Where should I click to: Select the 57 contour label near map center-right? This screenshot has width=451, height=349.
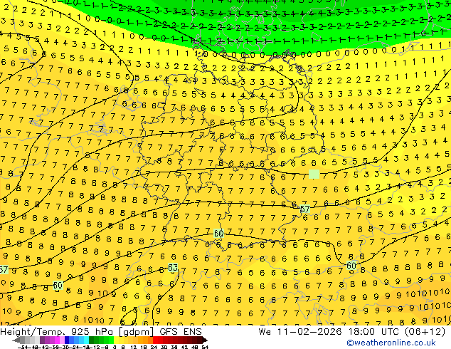[305, 209]
